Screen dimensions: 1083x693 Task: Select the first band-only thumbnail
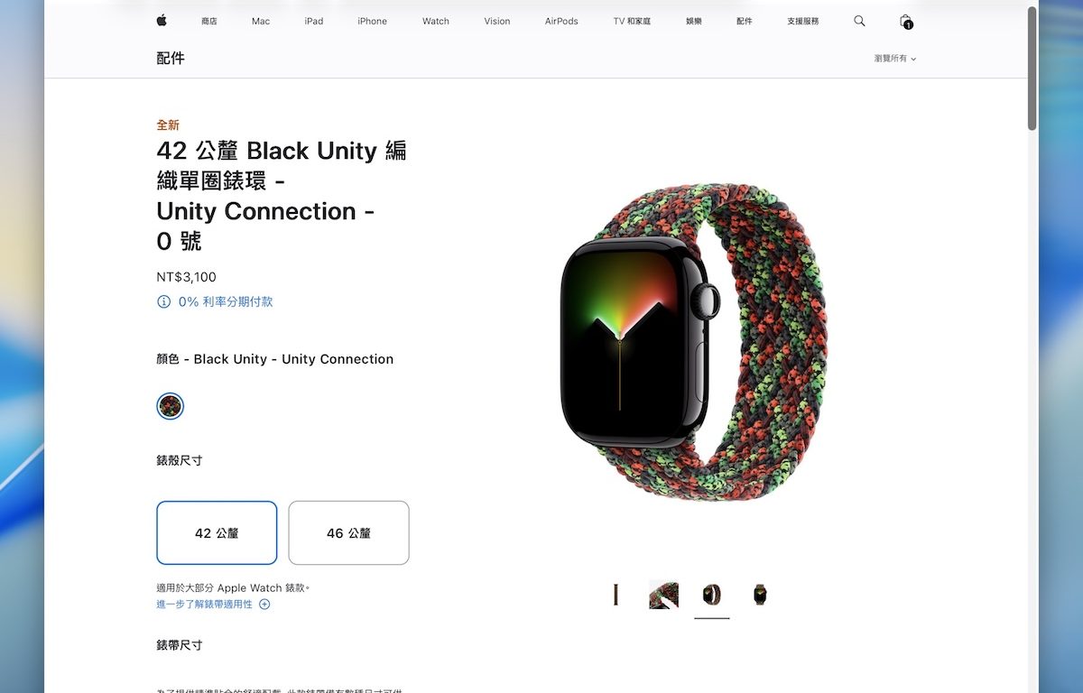point(616,595)
